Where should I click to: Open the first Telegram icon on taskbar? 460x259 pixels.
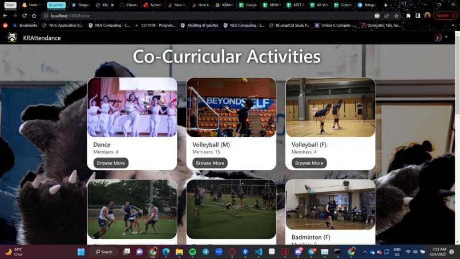(205, 252)
